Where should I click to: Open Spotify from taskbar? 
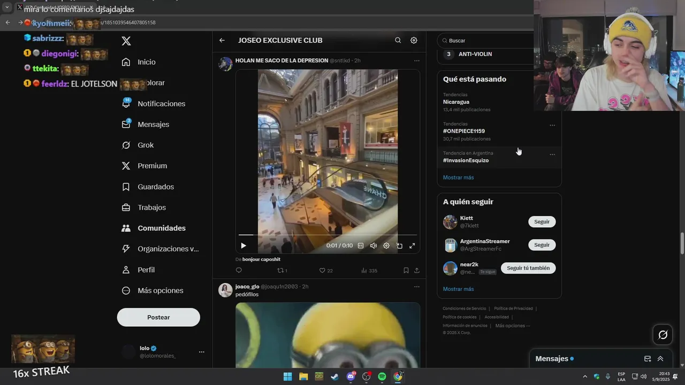point(382,376)
